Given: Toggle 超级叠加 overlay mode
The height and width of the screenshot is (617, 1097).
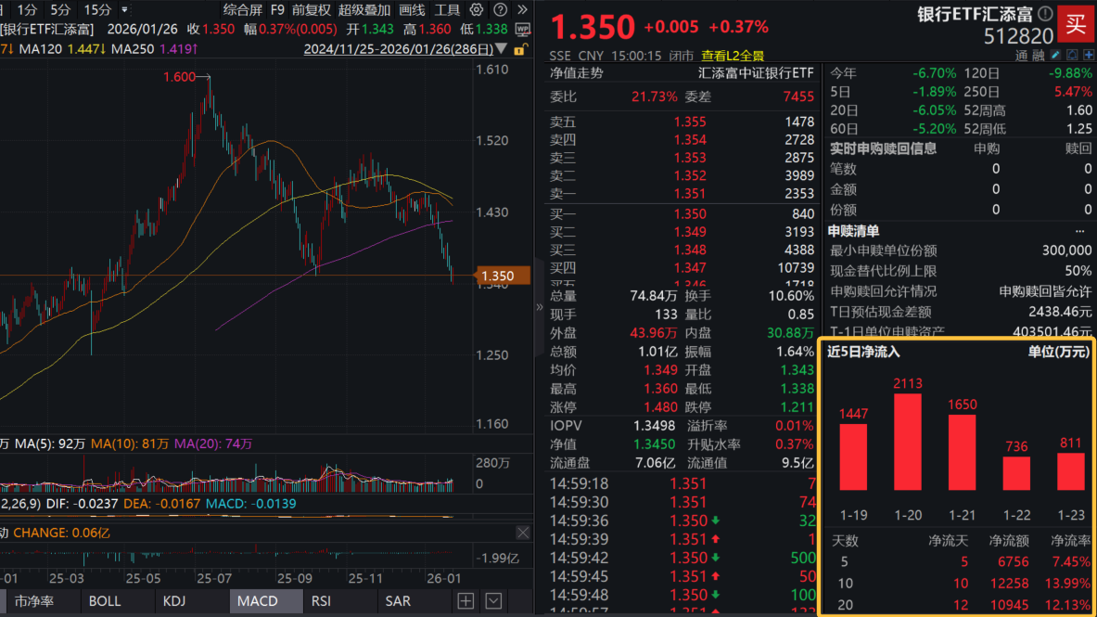Looking at the screenshot, I should click(x=364, y=9).
